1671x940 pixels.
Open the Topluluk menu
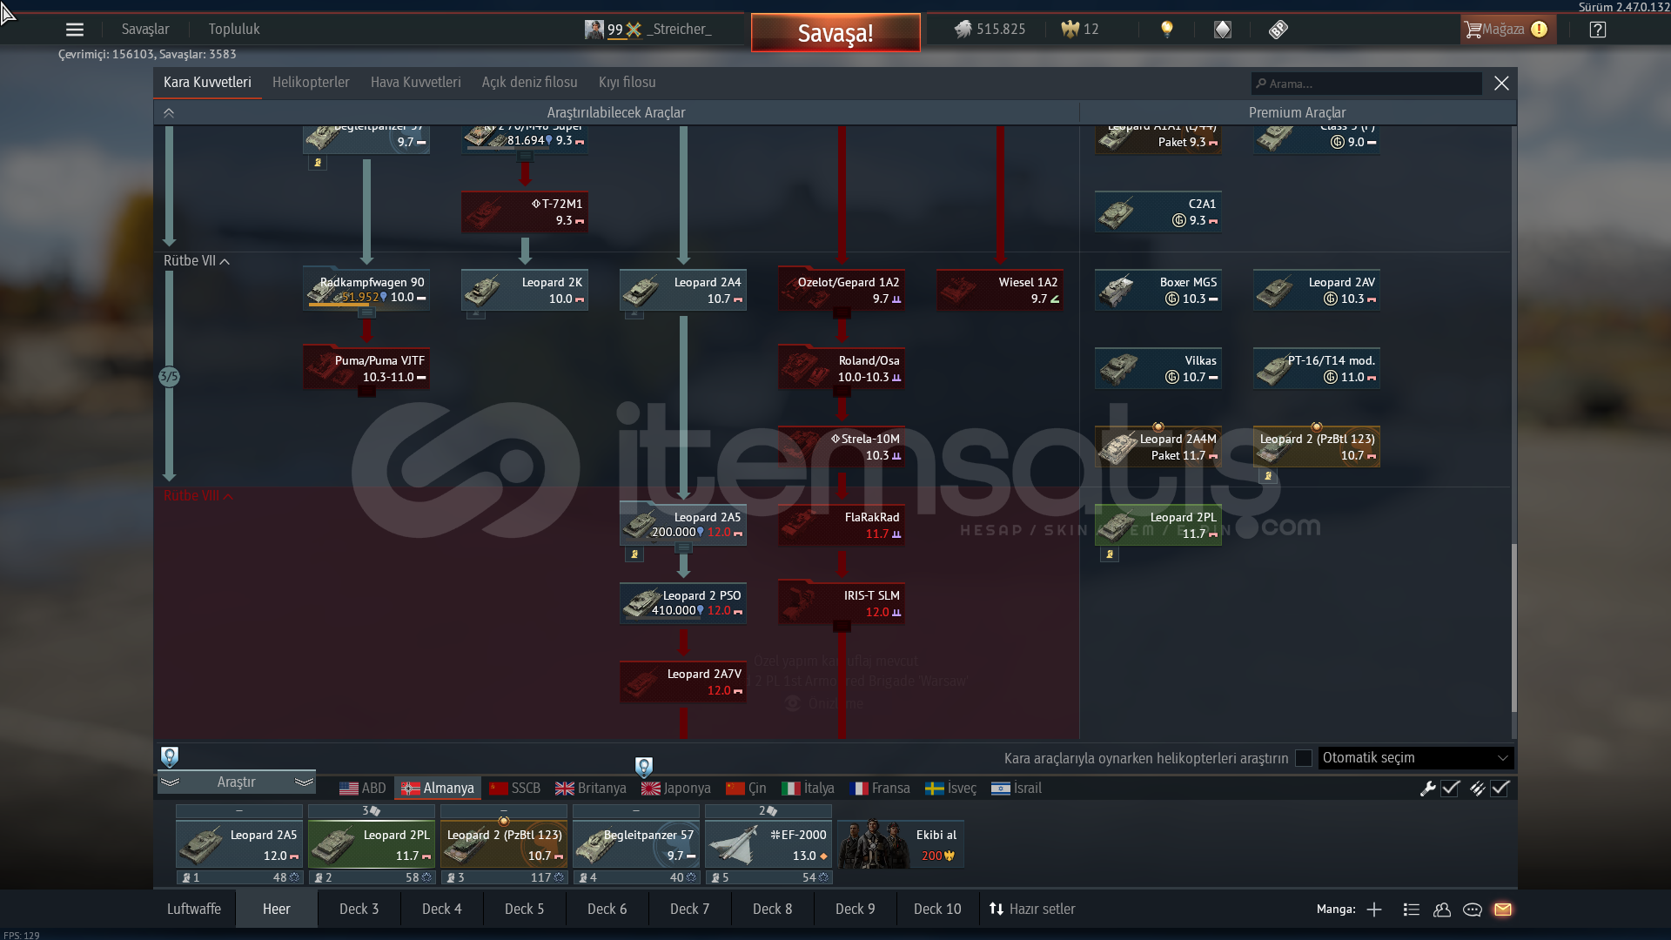click(234, 30)
